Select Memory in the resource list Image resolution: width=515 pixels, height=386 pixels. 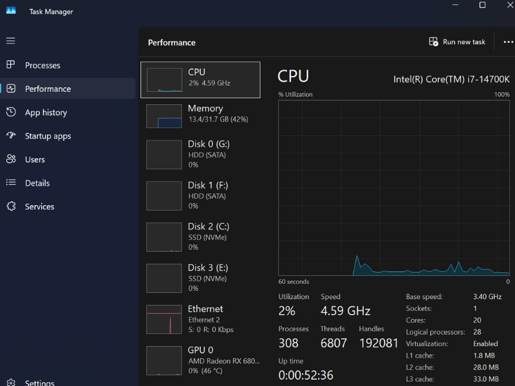point(200,114)
